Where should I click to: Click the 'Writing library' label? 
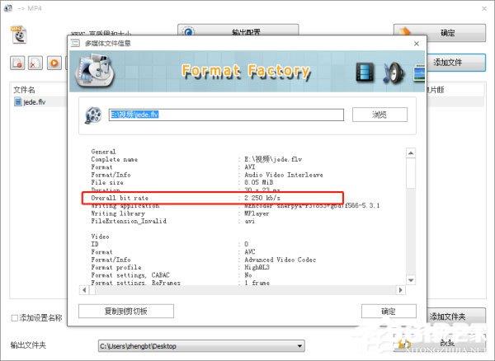(x=118, y=213)
